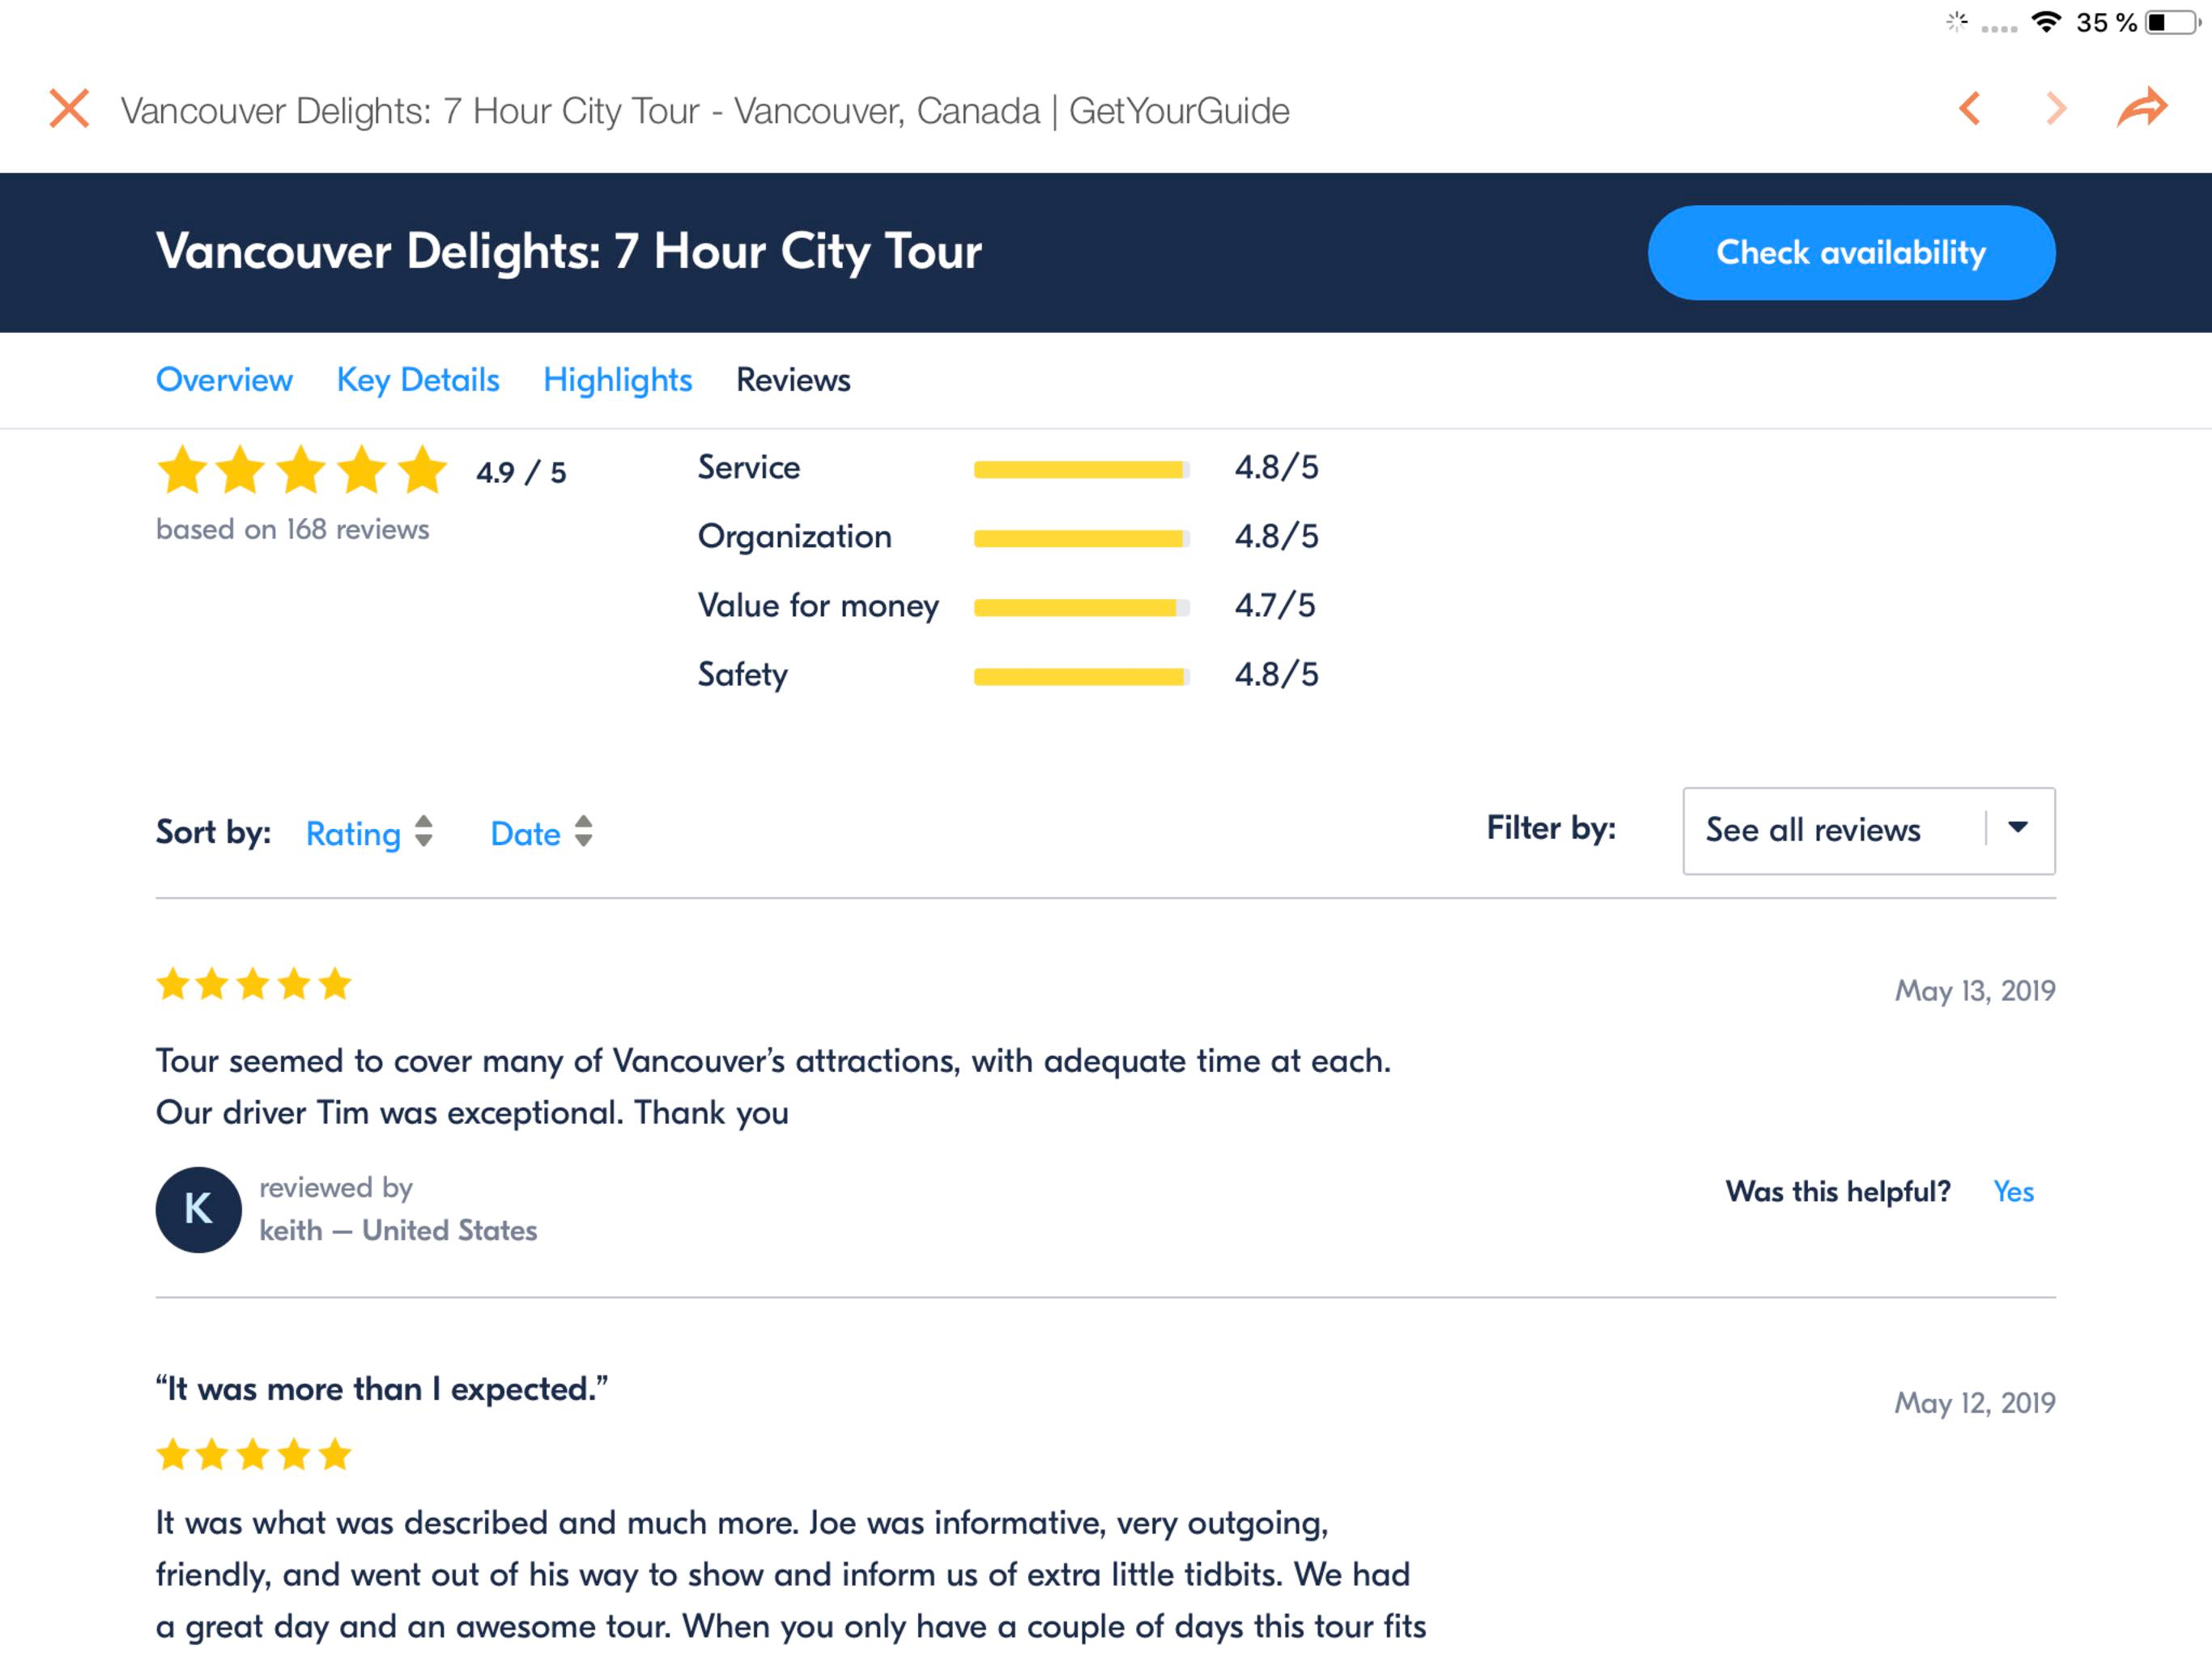Viewport: 2212px width, 1658px height.
Task: Click the May 13 review's star rating
Action: [254, 984]
